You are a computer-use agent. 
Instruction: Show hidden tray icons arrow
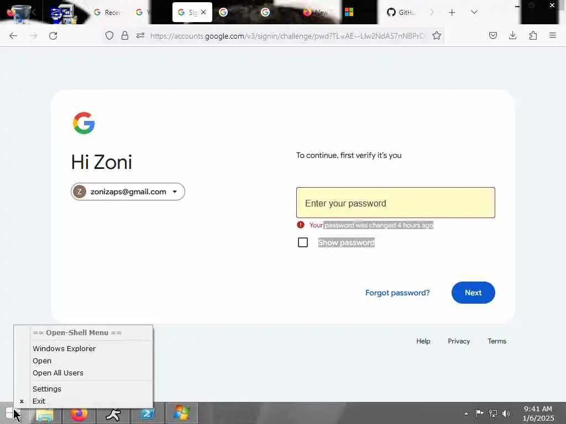[x=466, y=414]
